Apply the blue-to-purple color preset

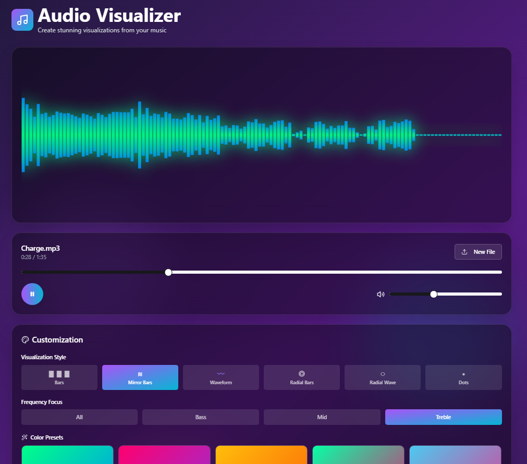[x=455, y=455]
